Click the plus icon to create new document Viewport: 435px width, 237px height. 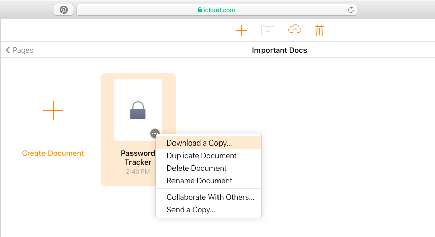pos(241,30)
